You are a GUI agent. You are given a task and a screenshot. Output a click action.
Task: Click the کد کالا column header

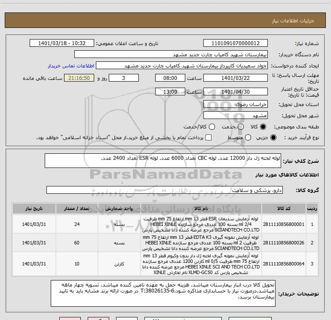coord(284,208)
